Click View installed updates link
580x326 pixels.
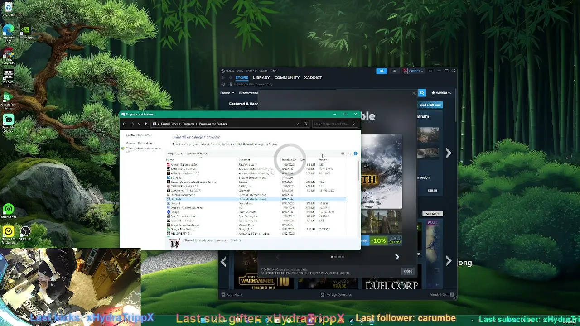click(x=140, y=143)
